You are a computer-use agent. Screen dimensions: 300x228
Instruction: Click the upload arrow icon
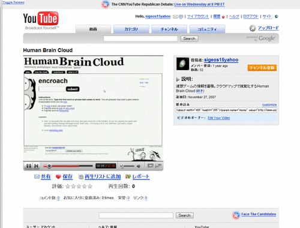[x=253, y=28]
